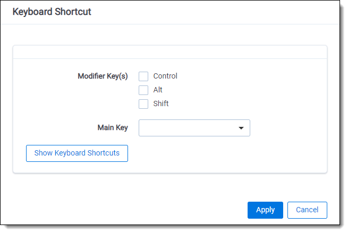Click the "Shift" label text
The image size is (348, 233).
(x=161, y=103)
